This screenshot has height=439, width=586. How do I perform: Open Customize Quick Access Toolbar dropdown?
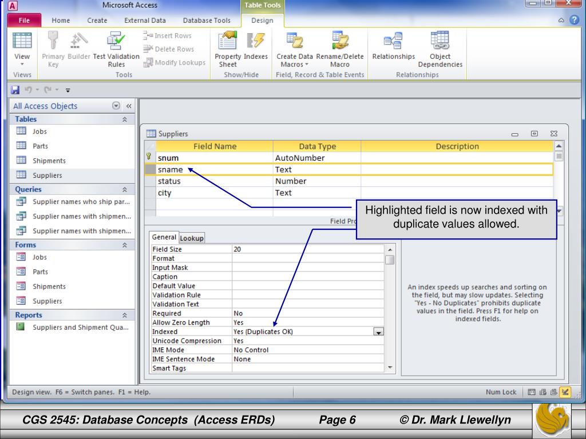coord(68,90)
